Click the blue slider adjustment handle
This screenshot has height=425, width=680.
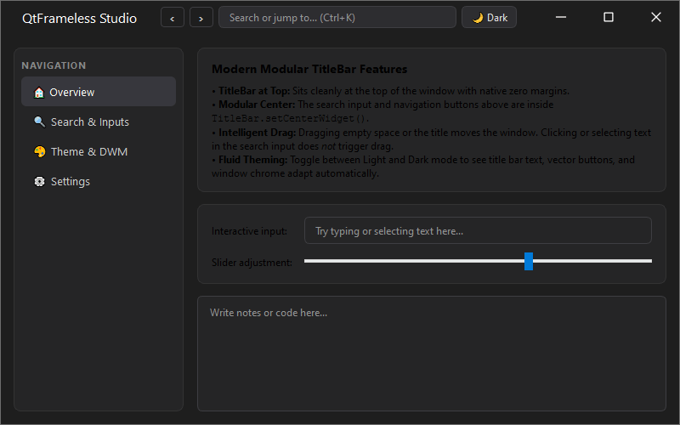(x=528, y=261)
